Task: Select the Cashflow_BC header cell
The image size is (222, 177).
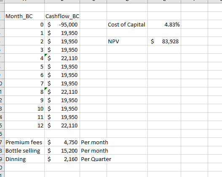Action: click(x=62, y=16)
